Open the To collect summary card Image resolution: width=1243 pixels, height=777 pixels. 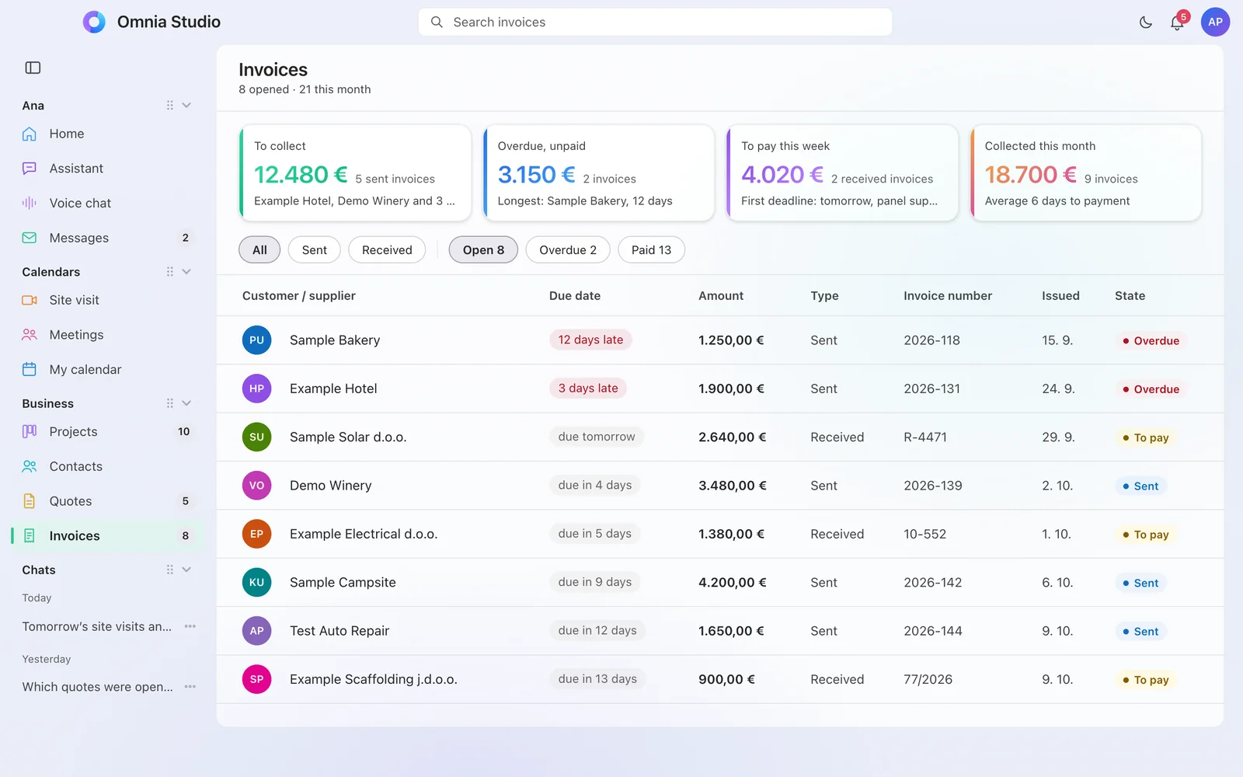pos(355,172)
